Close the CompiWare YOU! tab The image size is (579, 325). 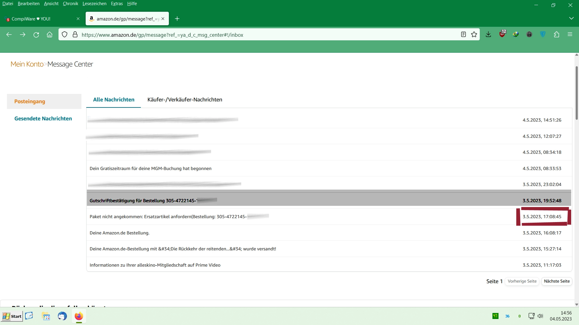(78, 19)
